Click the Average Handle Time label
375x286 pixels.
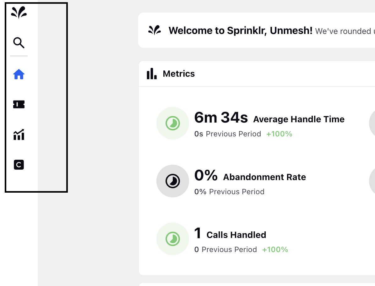(299, 119)
